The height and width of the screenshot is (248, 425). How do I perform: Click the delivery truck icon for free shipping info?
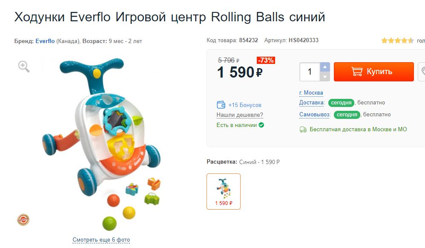[x=303, y=129]
